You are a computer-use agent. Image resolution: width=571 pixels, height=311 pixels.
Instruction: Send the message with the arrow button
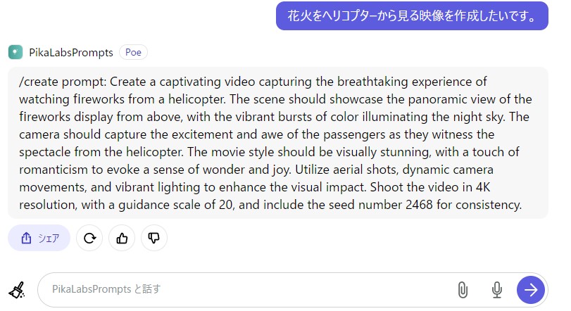tap(531, 289)
